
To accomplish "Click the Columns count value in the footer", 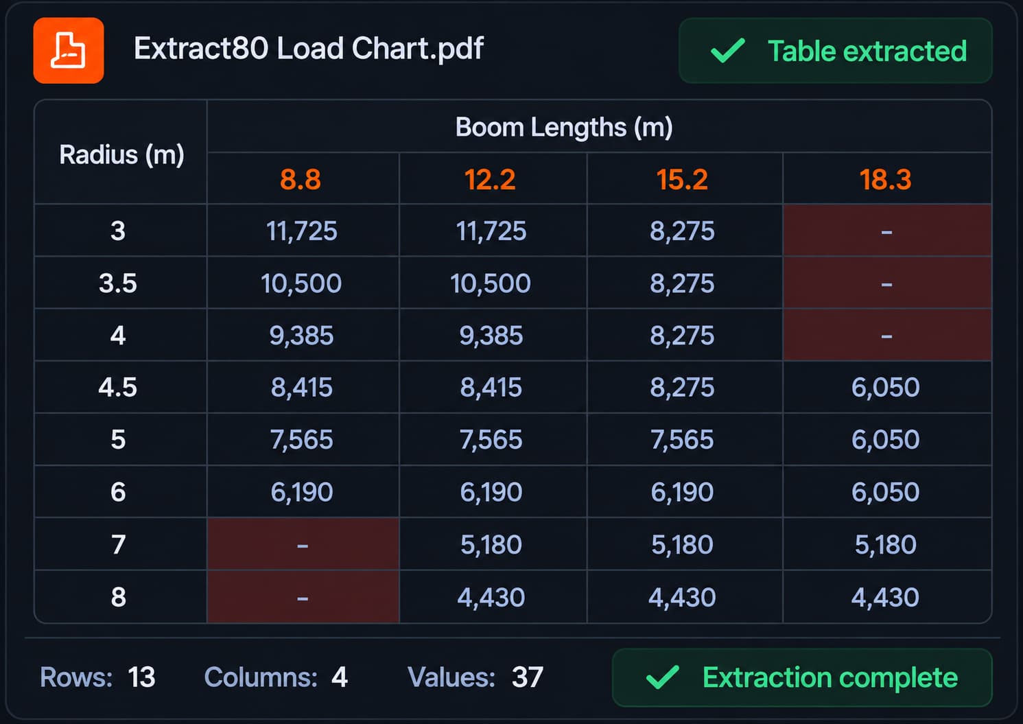I will [340, 677].
